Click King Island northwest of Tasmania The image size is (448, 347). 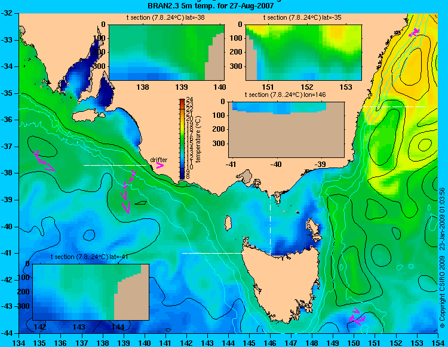[228, 223]
